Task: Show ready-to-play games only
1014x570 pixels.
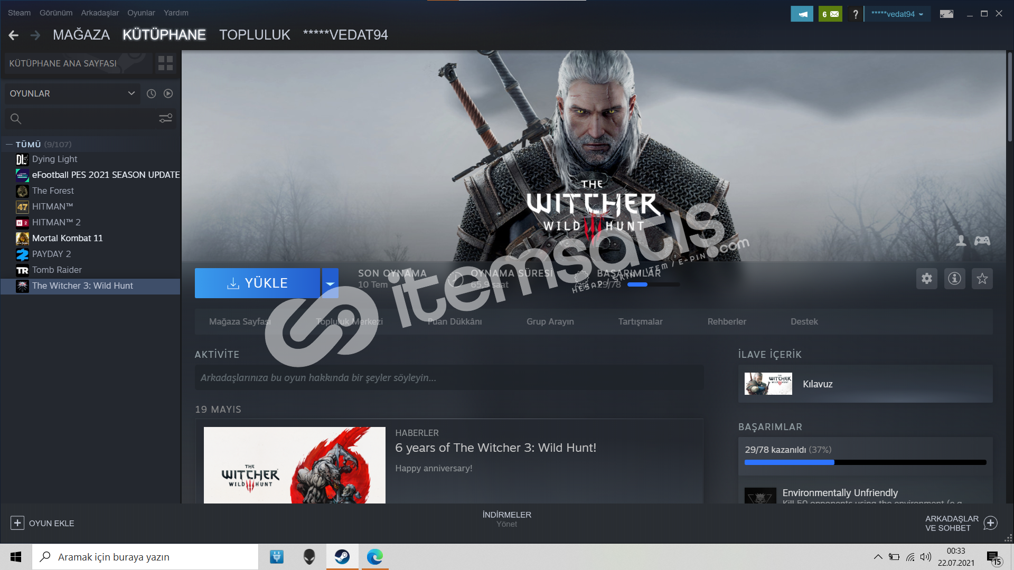Action: coord(168,93)
